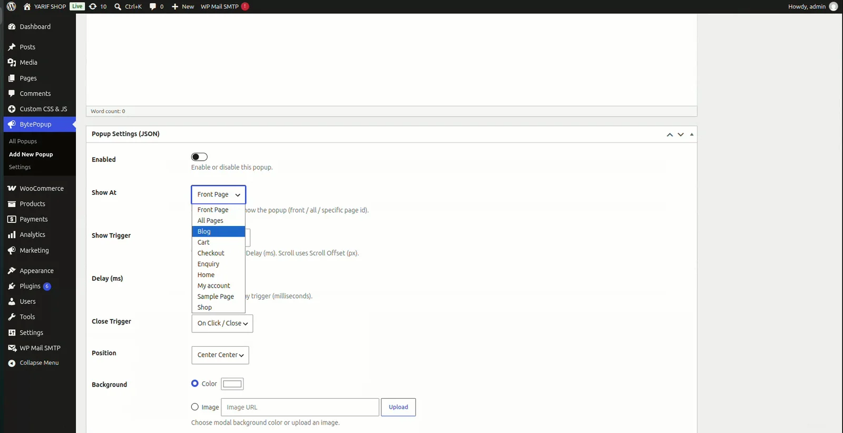Click the plus New icon in admin bar
Image resolution: width=843 pixels, height=433 pixels.
tap(175, 6)
